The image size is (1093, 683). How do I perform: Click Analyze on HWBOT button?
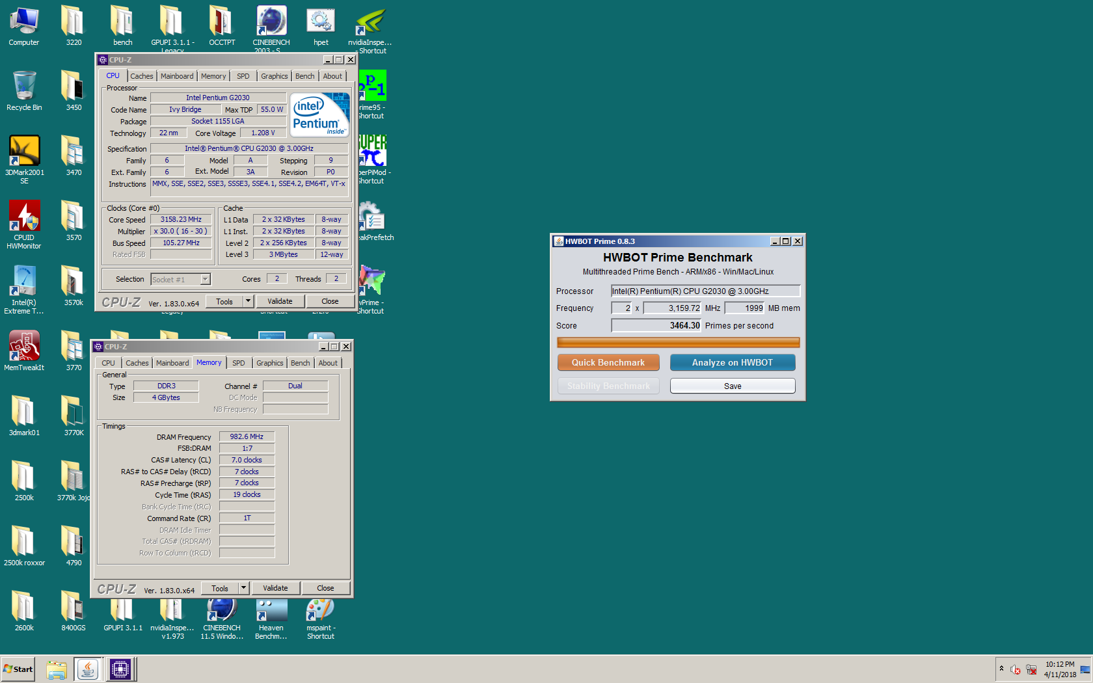click(x=733, y=362)
